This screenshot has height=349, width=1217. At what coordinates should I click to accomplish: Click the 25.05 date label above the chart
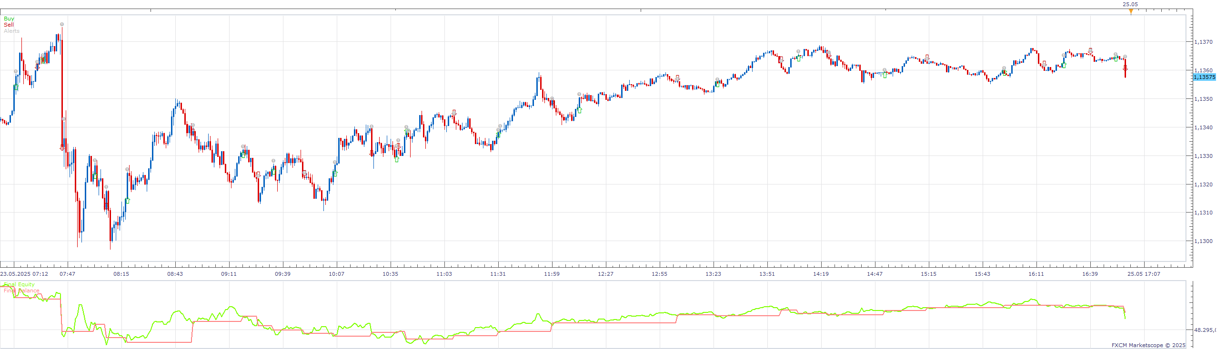[1130, 4]
